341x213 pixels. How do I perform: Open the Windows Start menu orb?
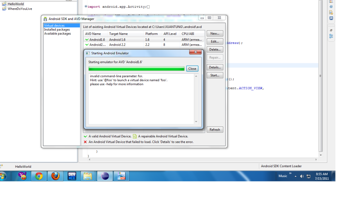tap(3, 176)
